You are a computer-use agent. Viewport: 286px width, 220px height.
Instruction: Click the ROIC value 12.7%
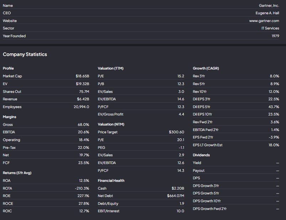point(84,211)
